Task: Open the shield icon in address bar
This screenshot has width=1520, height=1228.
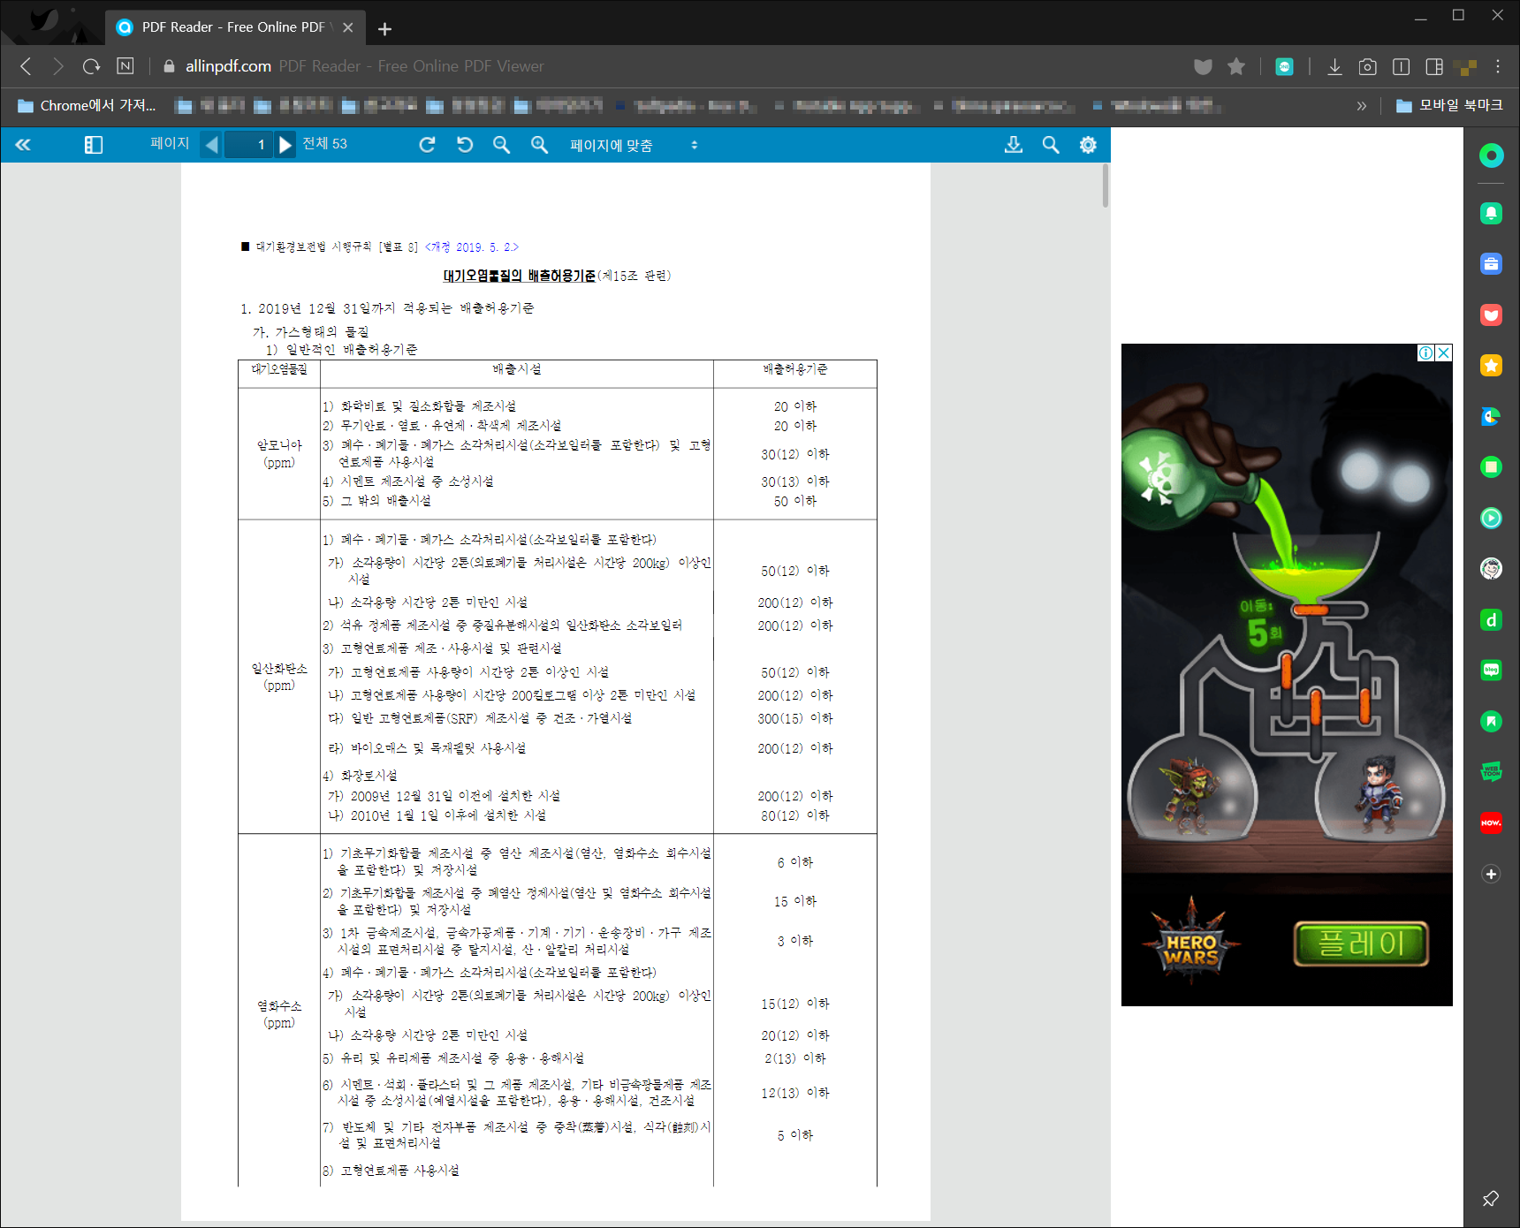Action: pos(1203,66)
